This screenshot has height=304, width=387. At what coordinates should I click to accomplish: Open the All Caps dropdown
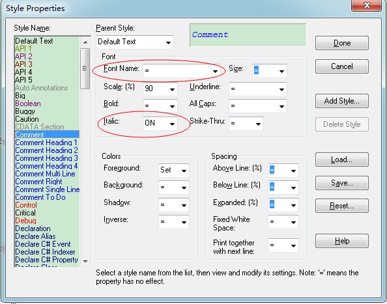click(x=257, y=106)
